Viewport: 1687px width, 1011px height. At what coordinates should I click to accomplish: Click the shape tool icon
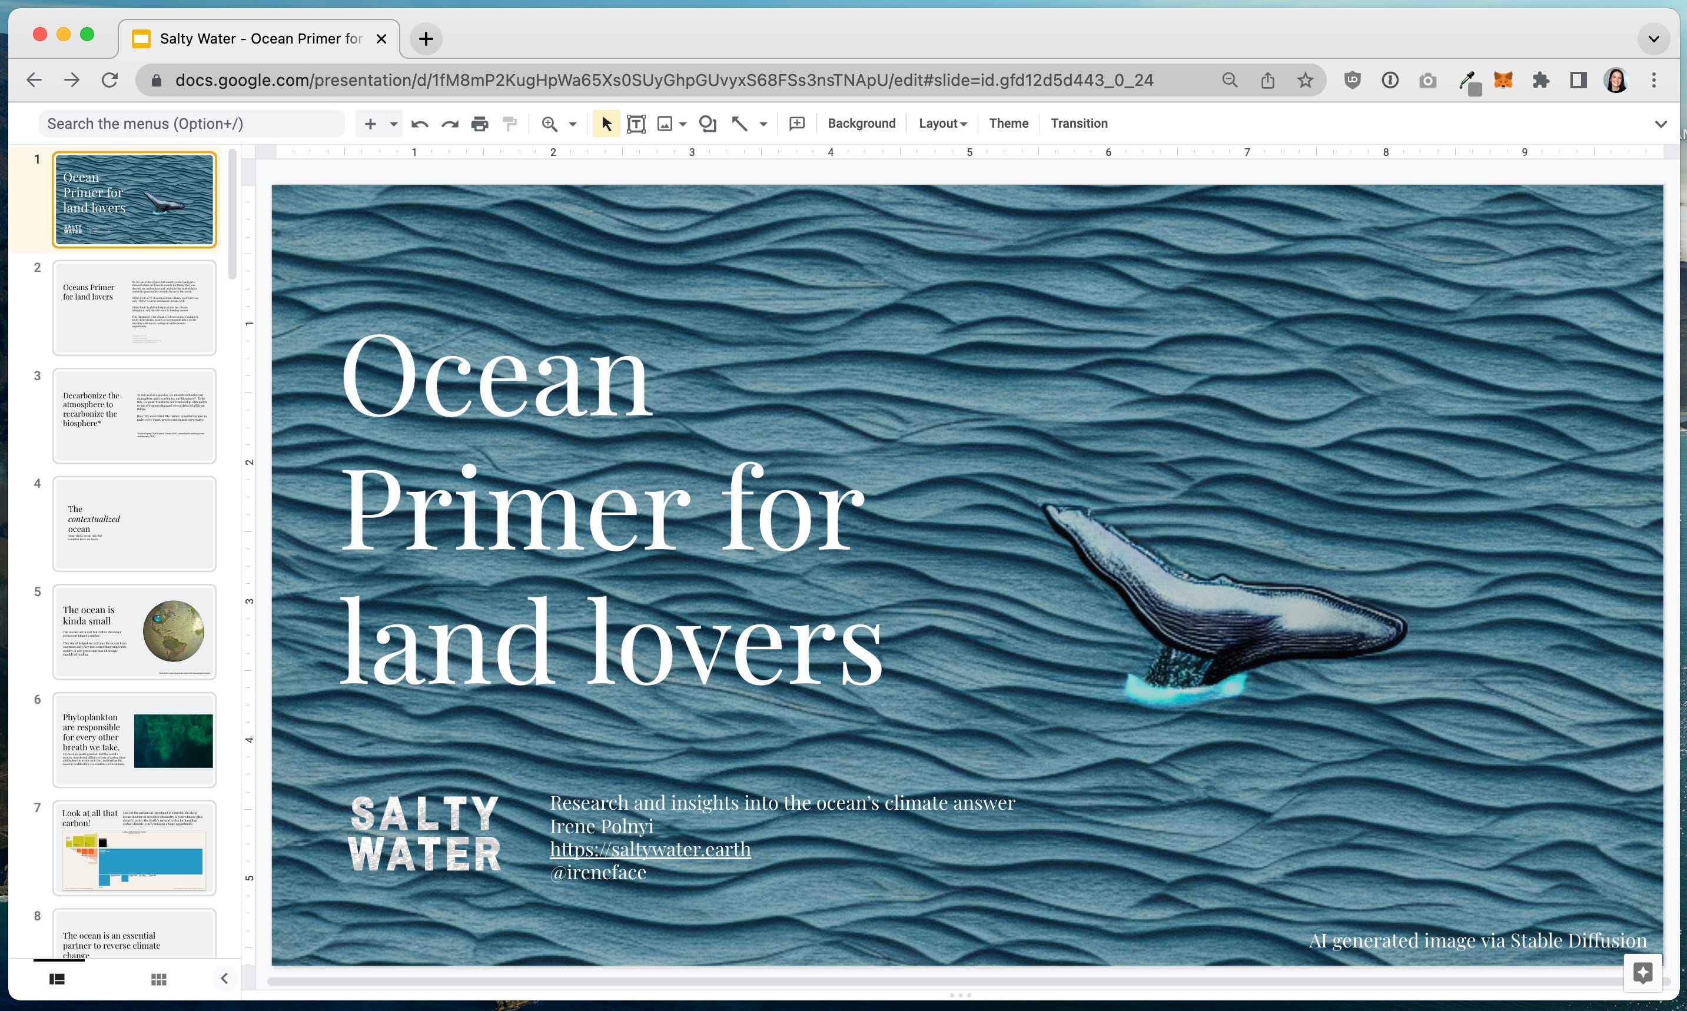(x=708, y=124)
